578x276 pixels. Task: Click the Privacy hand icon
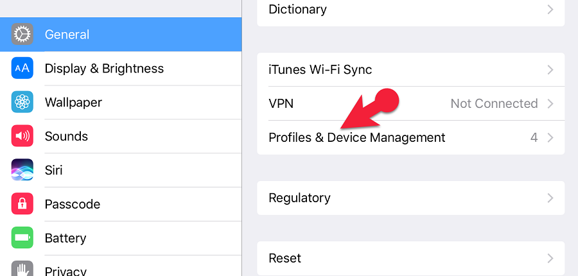coord(22,268)
